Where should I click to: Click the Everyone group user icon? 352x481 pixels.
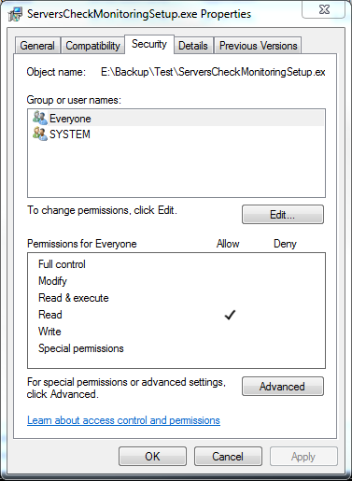pos(40,118)
